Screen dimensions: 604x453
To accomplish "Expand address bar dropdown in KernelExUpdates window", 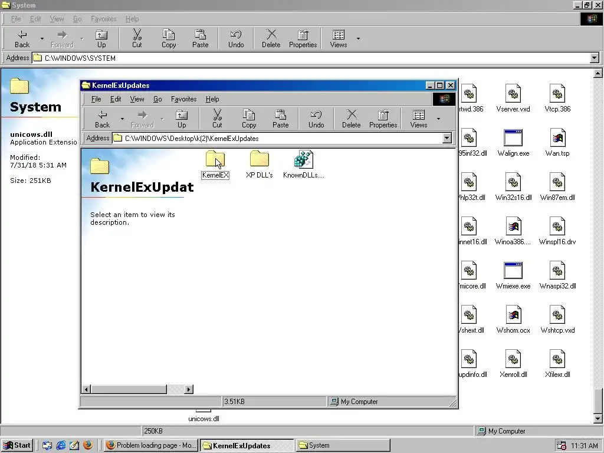I will [447, 138].
